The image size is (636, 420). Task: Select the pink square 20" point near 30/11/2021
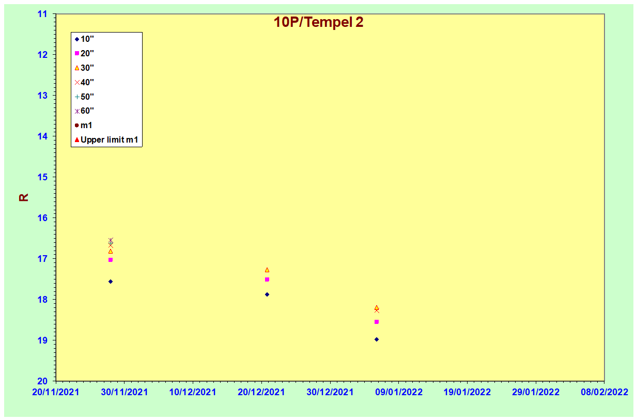click(111, 260)
